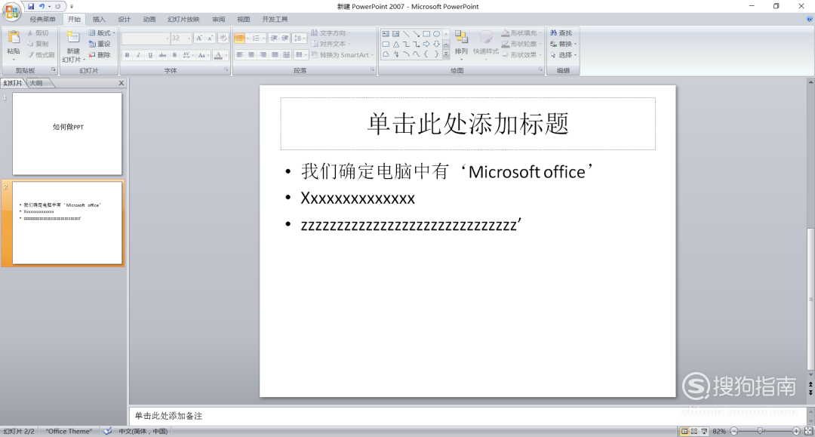This screenshot has height=437, width=815.
Task: Delete the slide with 删除
Action: pyautogui.click(x=100, y=54)
